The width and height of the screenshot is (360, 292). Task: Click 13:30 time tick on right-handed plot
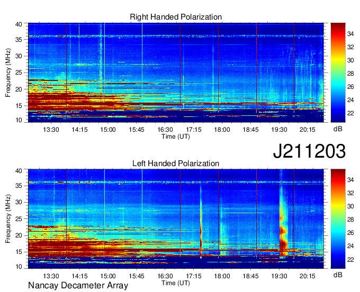pos(51,130)
